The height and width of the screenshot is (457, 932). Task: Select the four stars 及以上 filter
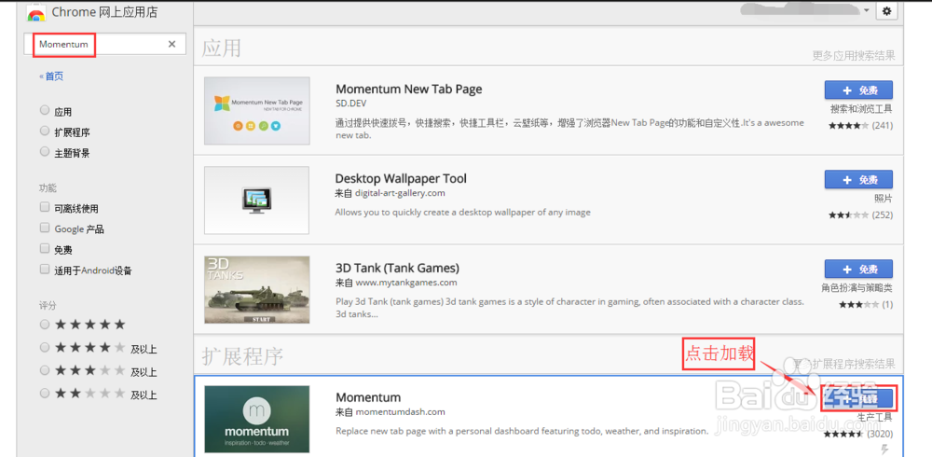(45, 348)
